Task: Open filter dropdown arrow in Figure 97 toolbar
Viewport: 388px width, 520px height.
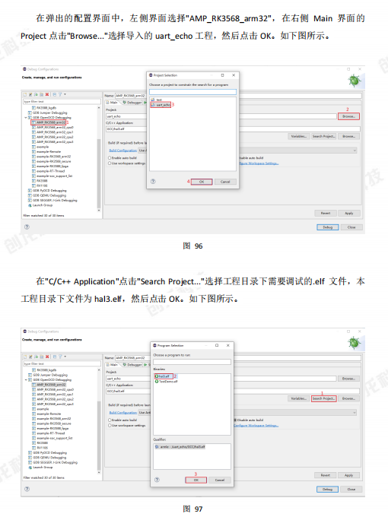Action: (65, 357)
